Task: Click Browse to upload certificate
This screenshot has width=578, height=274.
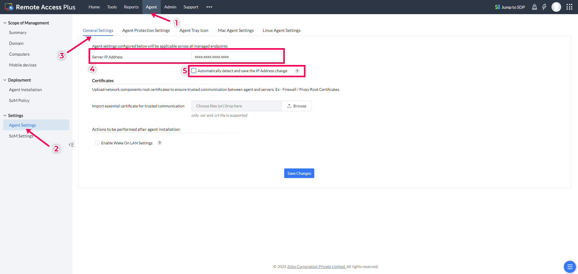Action: [297, 106]
